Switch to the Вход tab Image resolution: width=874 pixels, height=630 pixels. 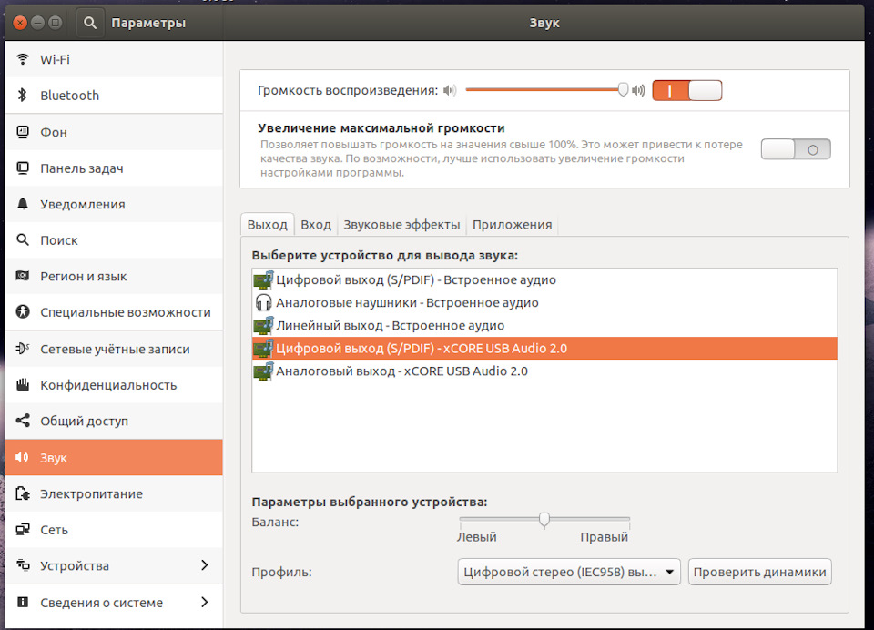tap(316, 225)
